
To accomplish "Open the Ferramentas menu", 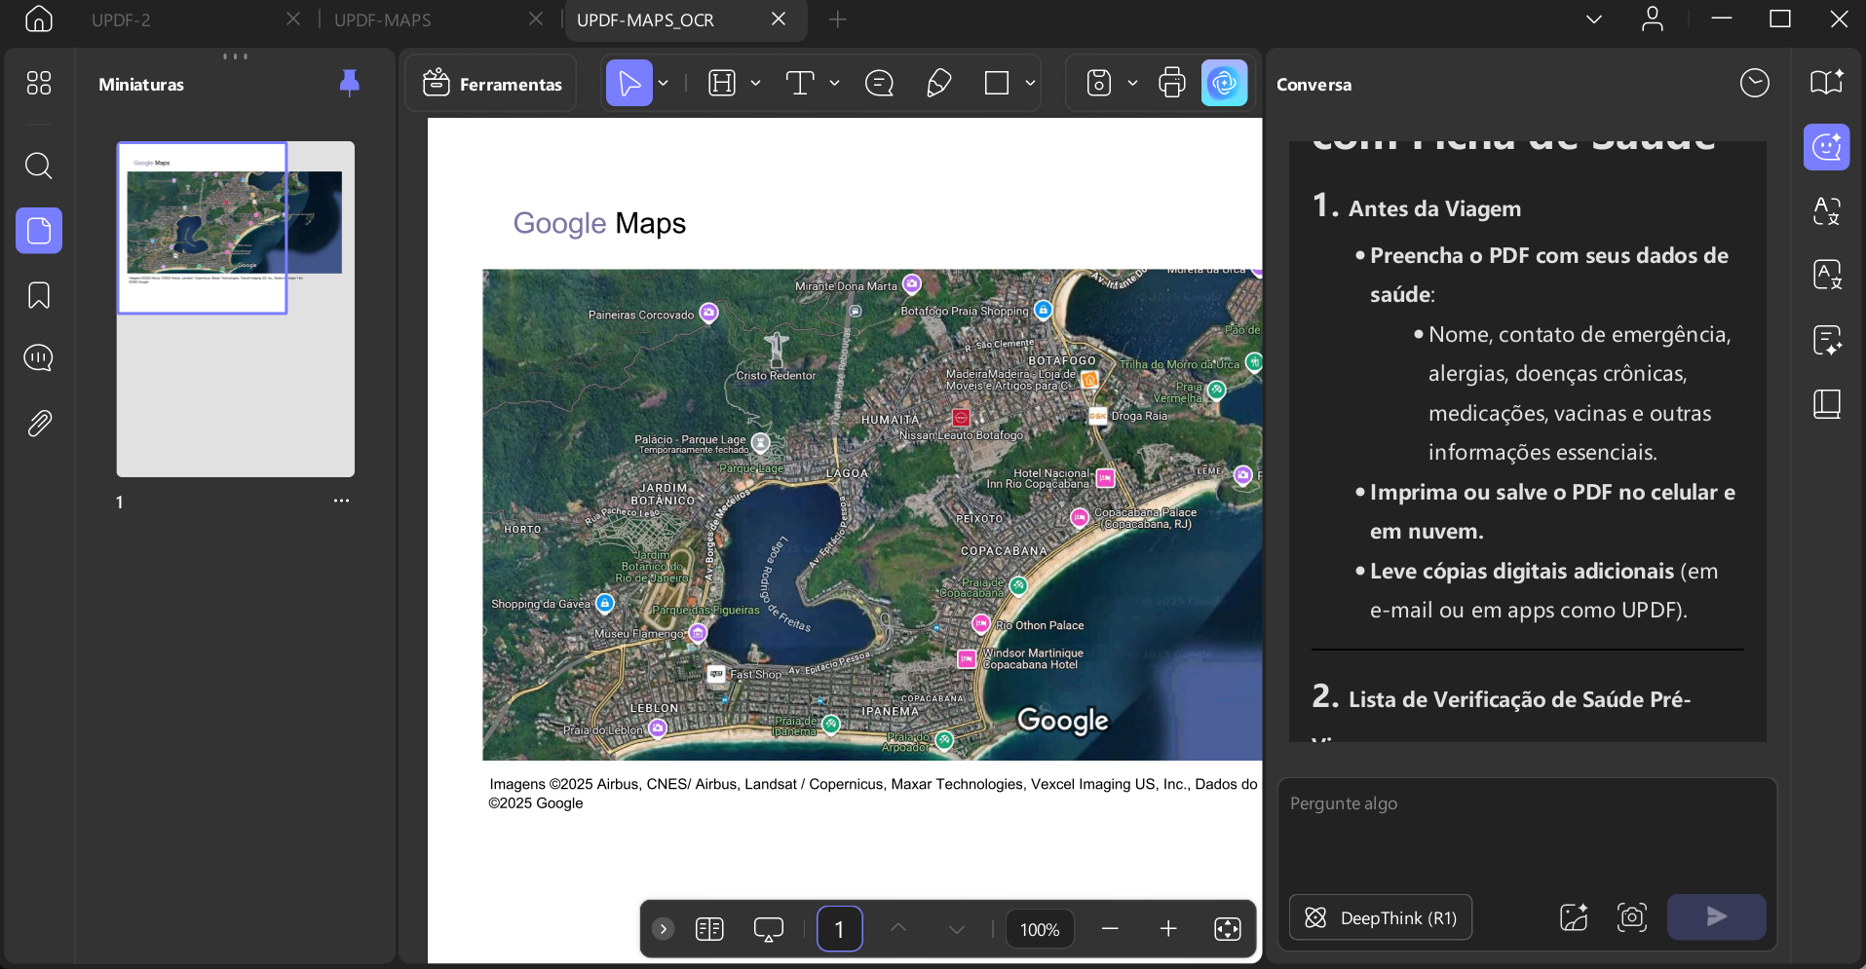I will [492, 84].
